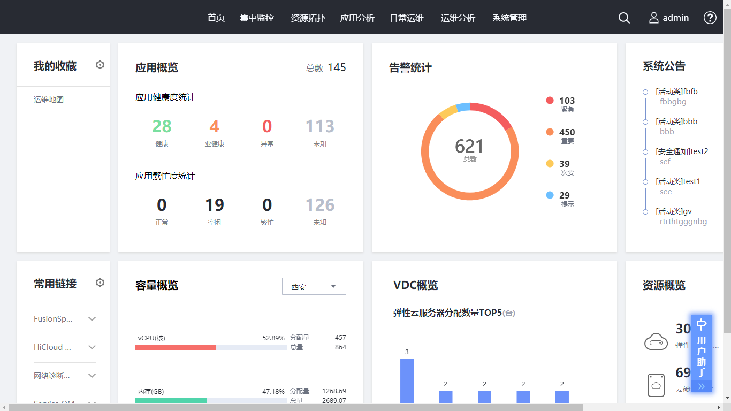Go to the 系统管理 menu
Viewport: 731px width, 411px height.
point(509,18)
